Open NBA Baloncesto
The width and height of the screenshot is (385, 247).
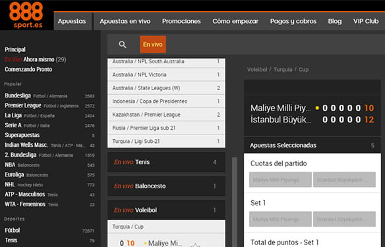coord(49,165)
